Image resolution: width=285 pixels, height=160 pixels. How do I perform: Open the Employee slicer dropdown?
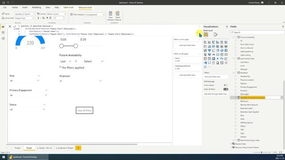[100, 81]
